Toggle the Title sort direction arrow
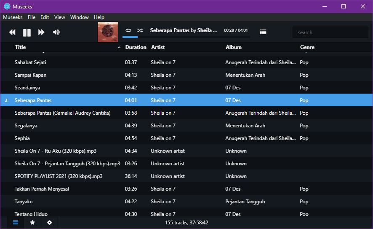373x229 pixels. pos(119,47)
